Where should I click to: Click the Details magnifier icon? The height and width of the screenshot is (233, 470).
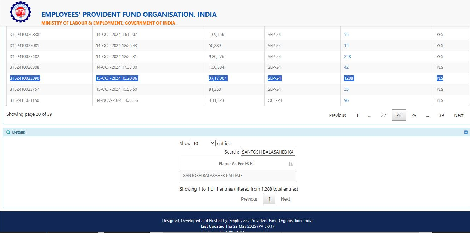[x=8, y=132]
